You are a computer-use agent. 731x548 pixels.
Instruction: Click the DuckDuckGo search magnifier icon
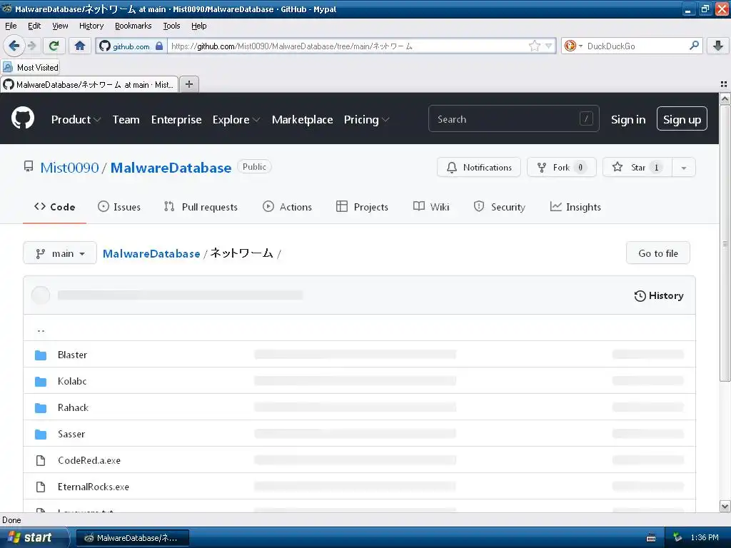(x=694, y=46)
